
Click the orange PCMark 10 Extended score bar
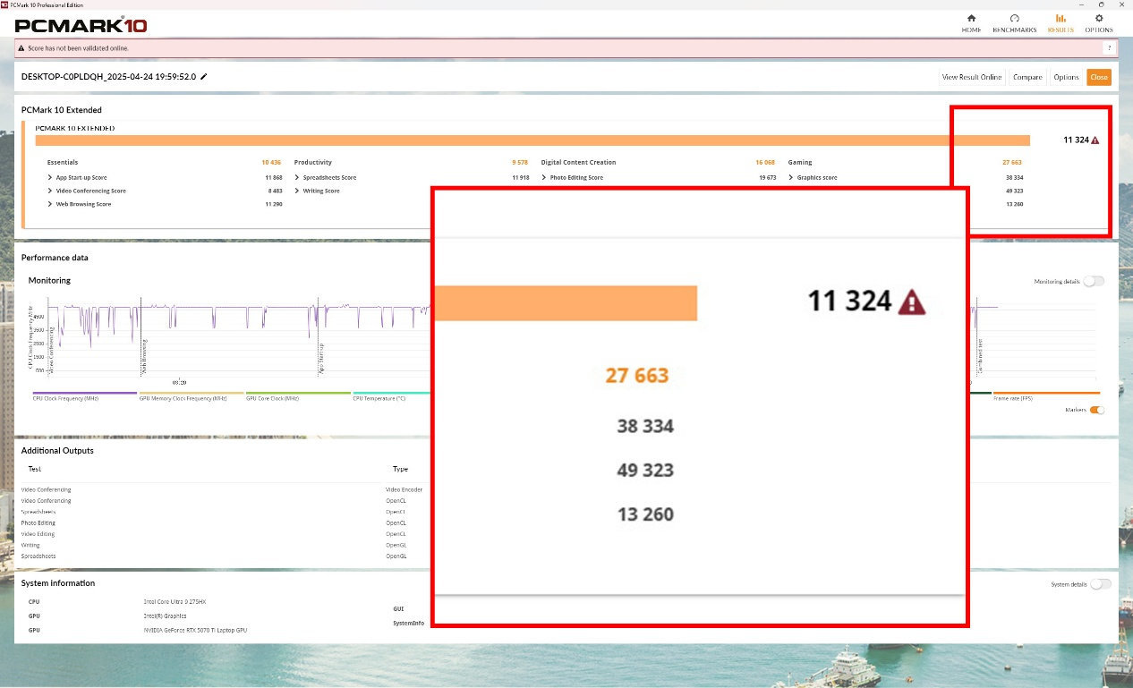(x=532, y=140)
